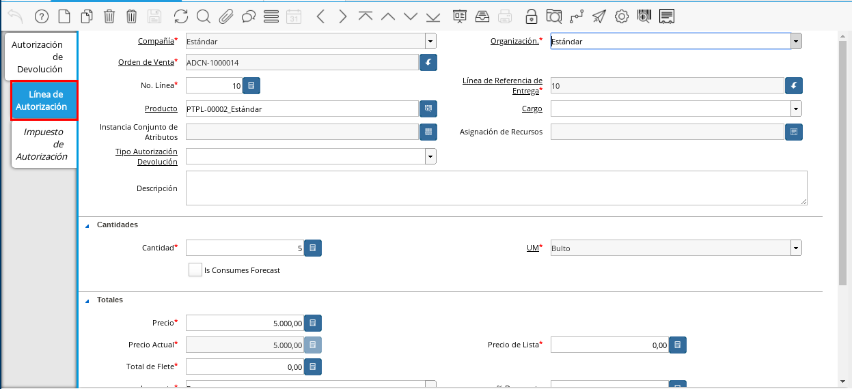
Task: Click the Cargo label link
Action: 532,109
